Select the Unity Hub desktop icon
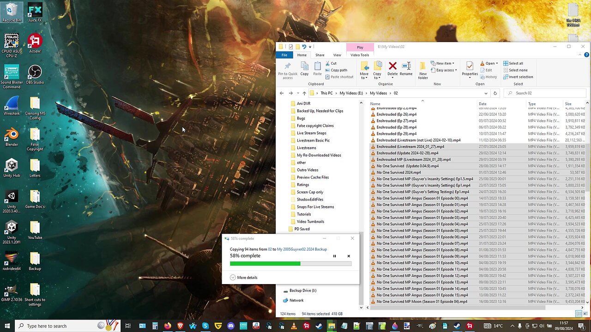Viewport: 591px width, 332px height. tap(12, 167)
